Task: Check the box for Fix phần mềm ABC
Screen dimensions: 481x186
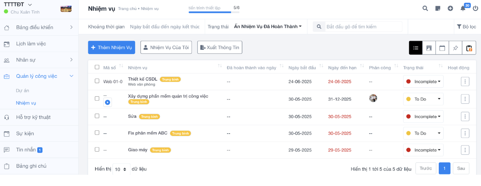Action: (97, 133)
